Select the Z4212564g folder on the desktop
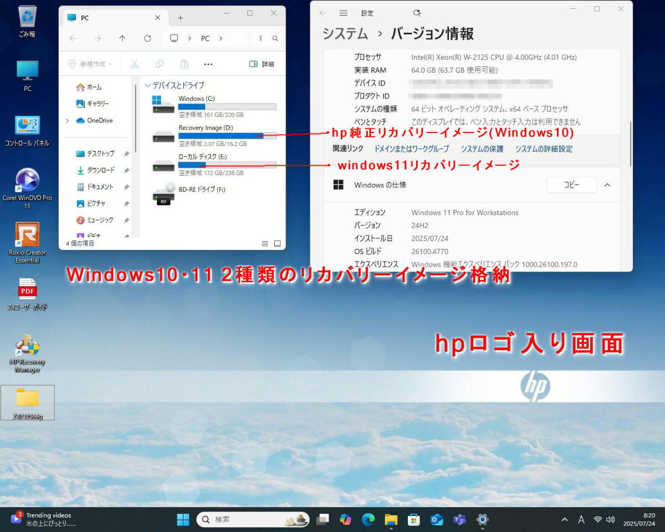 click(x=27, y=403)
